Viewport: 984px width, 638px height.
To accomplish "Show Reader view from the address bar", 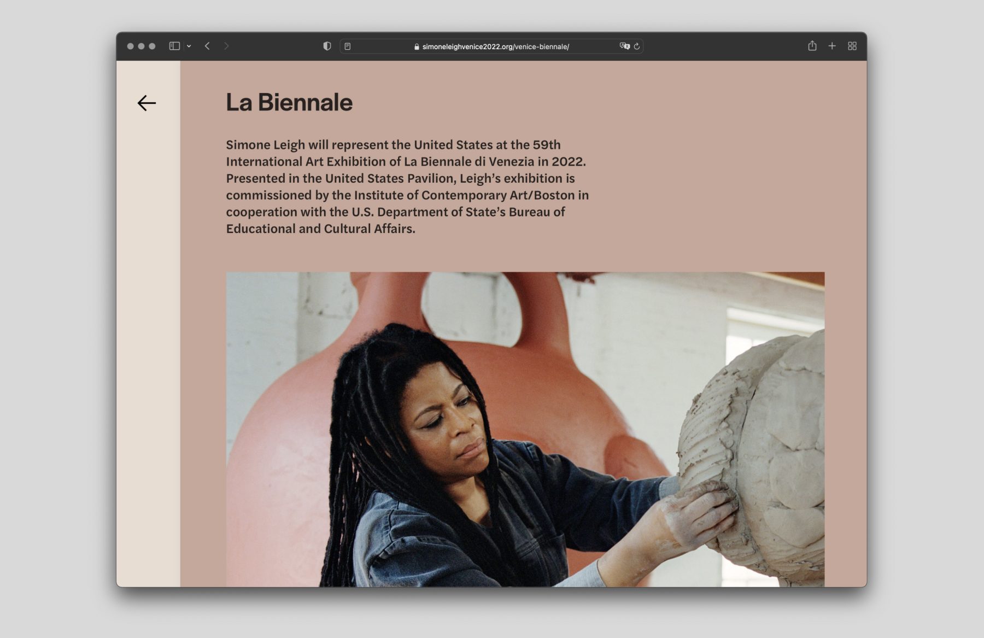I will click(x=348, y=46).
